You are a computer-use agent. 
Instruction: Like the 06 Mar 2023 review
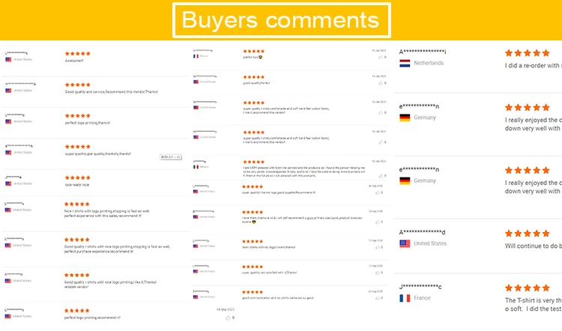pyautogui.click(x=227, y=318)
